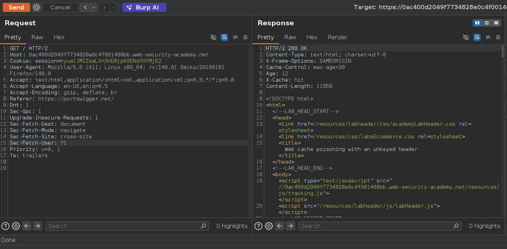Open Response panel hamburger menu
507x249 pixels.
[x=498, y=37]
